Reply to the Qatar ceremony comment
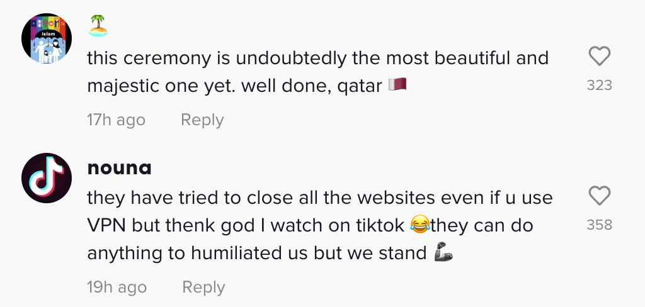This screenshot has height=307, width=645. tap(202, 120)
